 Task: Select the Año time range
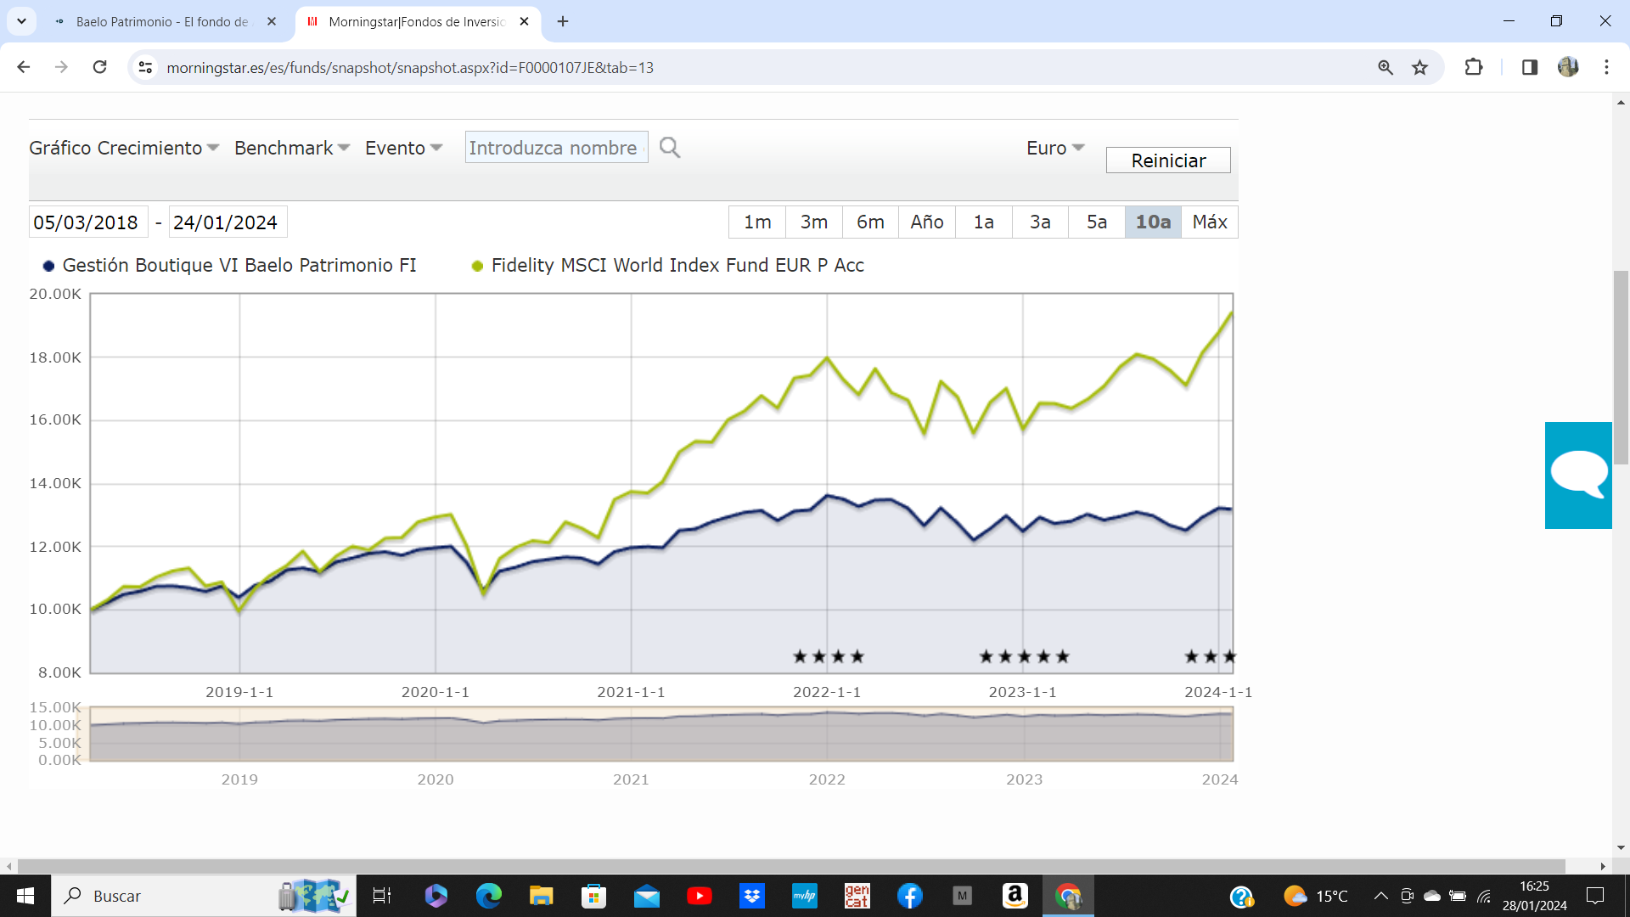(x=927, y=222)
